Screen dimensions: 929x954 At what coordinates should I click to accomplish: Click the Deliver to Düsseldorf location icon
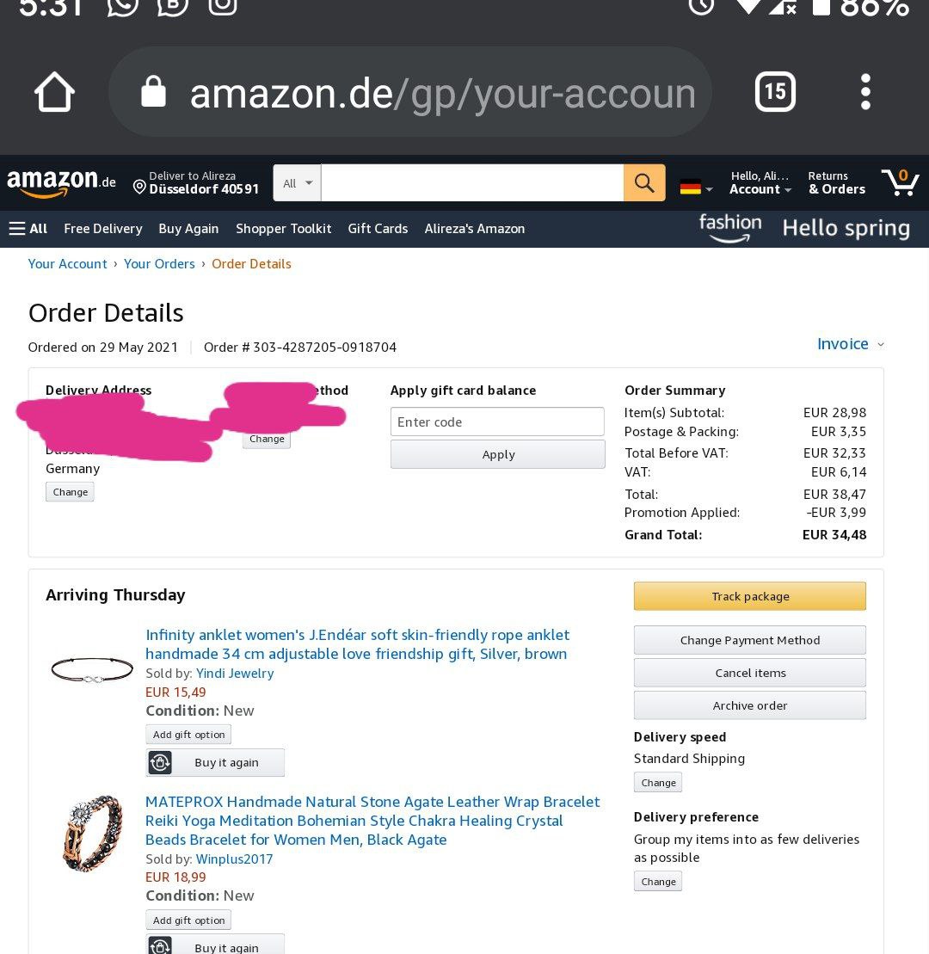click(x=139, y=187)
